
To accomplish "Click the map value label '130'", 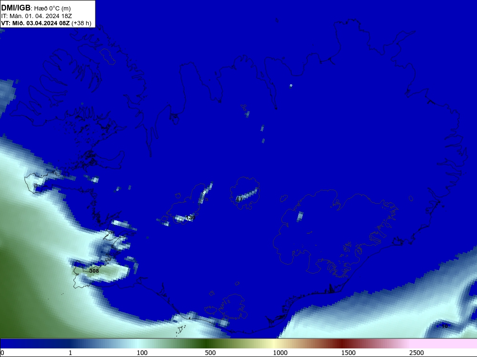I will click(x=190, y=218).
